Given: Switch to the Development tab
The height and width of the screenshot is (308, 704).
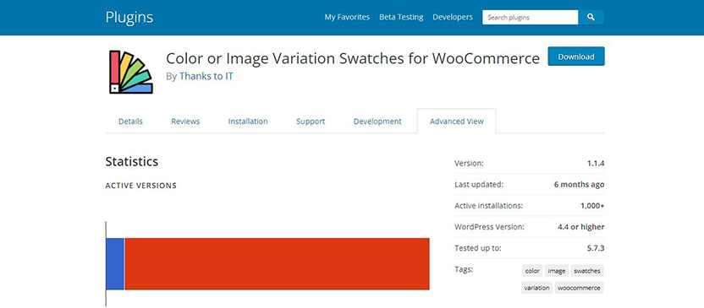Looking at the screenshot, I should click(377, 122).
